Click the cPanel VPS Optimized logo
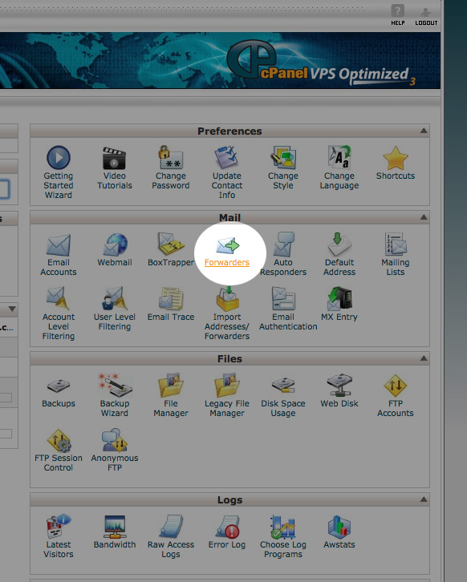 point(319,63)
